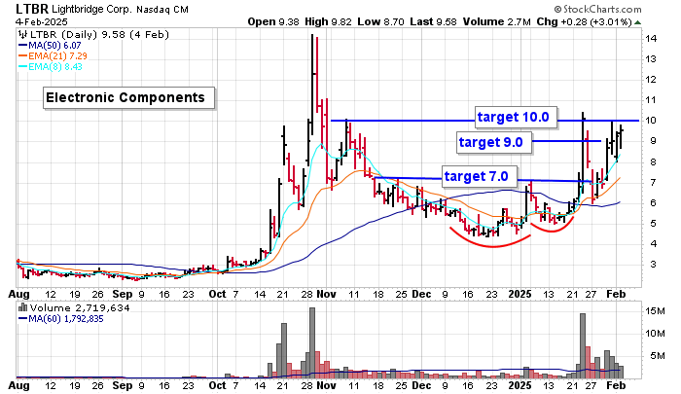Click the green up-arrow next to Chg

tap(637, 22)
